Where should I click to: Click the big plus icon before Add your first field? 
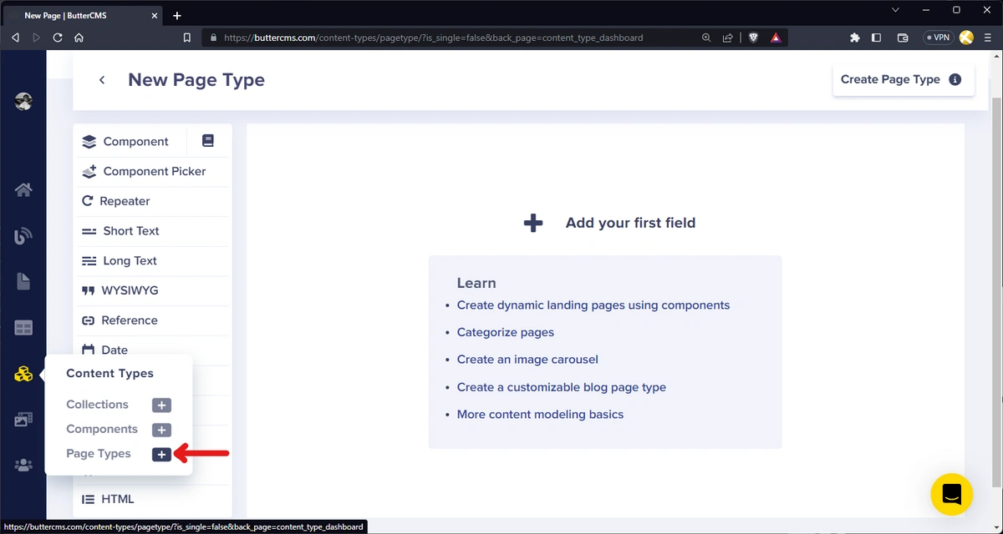[x=533, y=223]
